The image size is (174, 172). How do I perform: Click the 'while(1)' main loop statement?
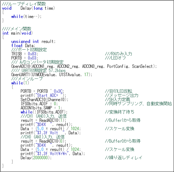pyautogui.click(x=20, y=83)
